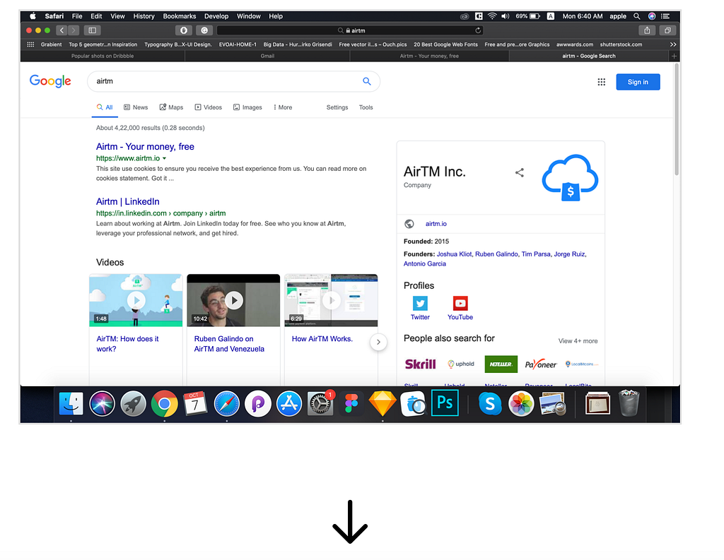Open the awwwards.com bookmark
This screenshot has width=724, height=560.
[574, 44]
